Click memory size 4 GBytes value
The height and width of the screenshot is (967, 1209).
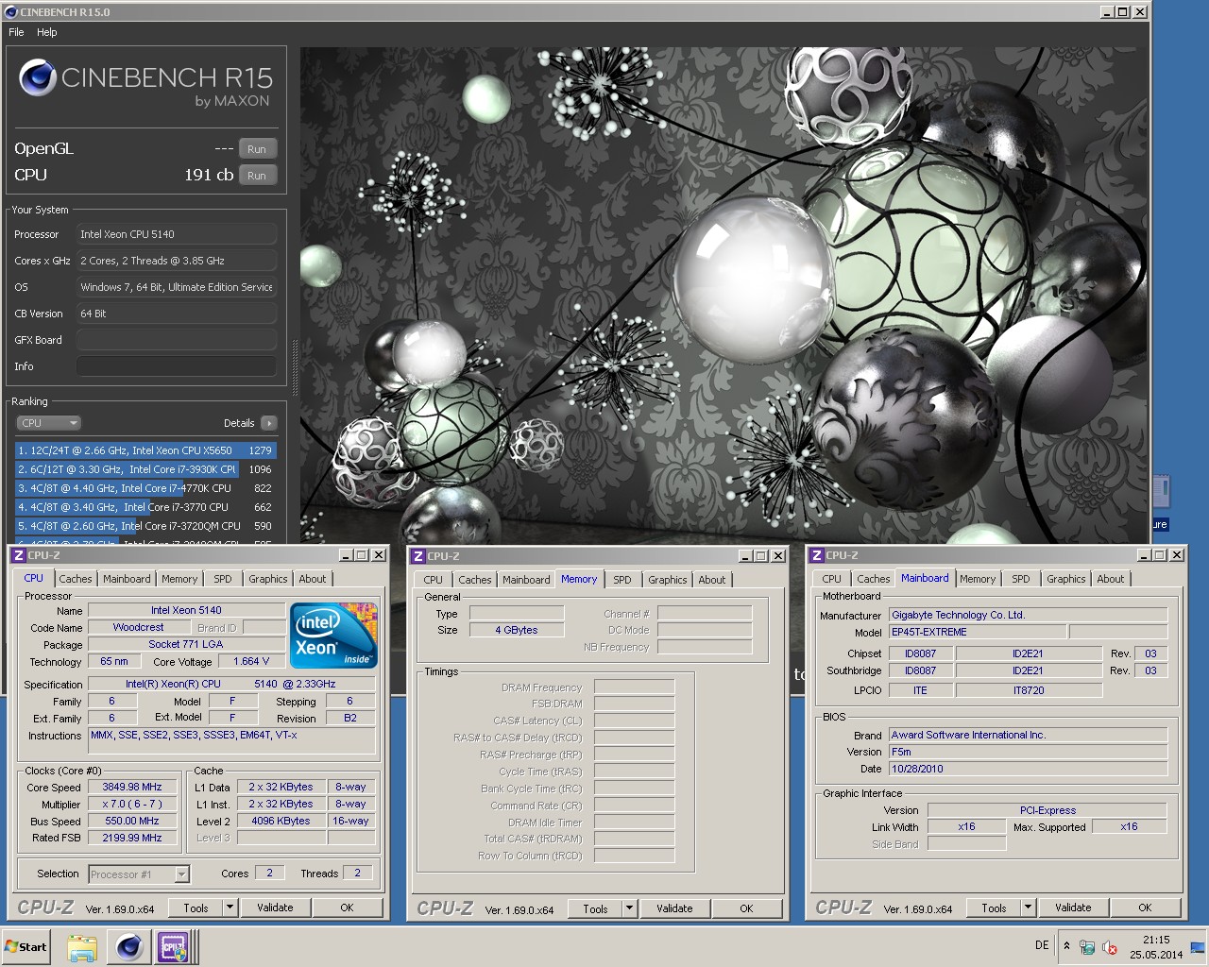pos(517,630)
